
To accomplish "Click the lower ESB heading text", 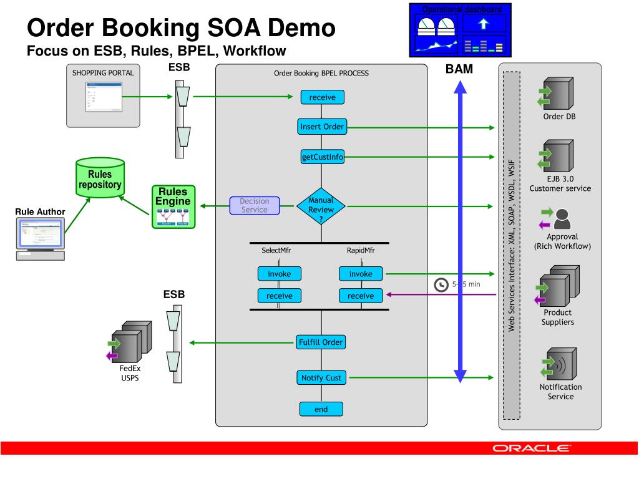I will 174,294.
